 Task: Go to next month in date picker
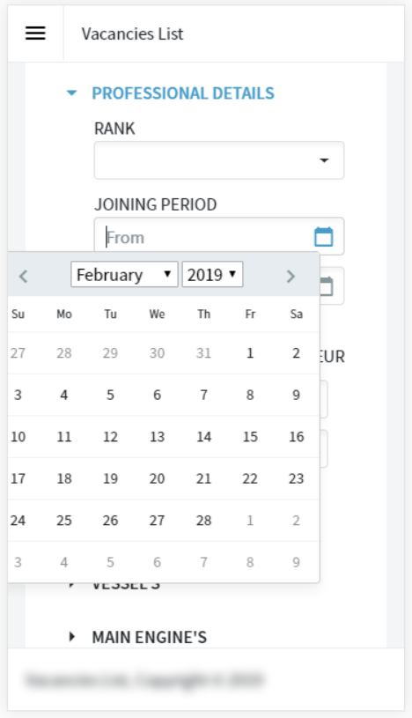291,276
